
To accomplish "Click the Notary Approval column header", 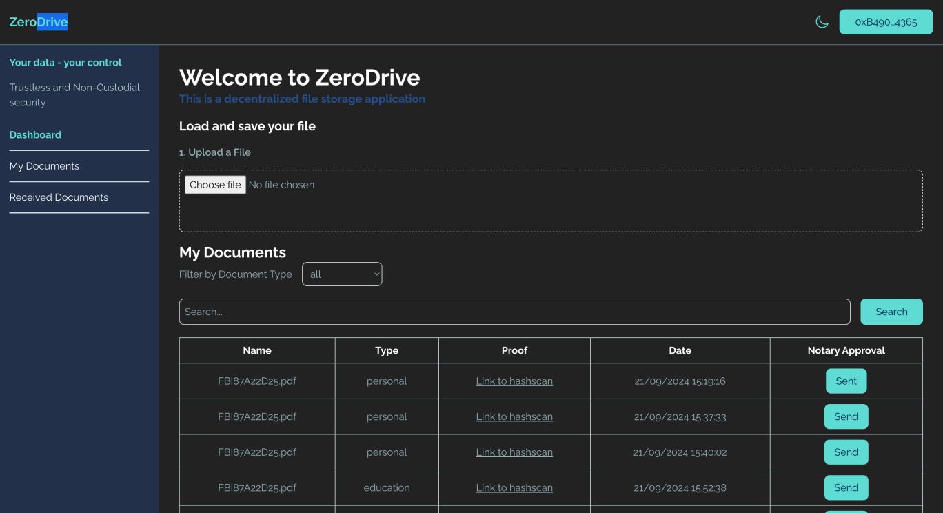I will (x=846, y=350).
